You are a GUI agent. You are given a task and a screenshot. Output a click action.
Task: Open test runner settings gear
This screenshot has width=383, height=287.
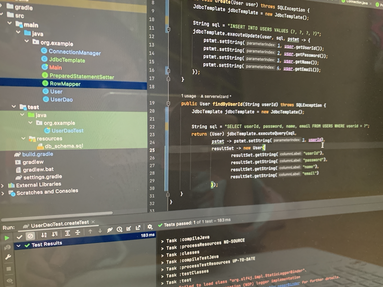click(x=150, y=227)
